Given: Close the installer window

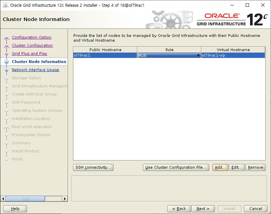Looking at the screenshot, I should [263, 5].
